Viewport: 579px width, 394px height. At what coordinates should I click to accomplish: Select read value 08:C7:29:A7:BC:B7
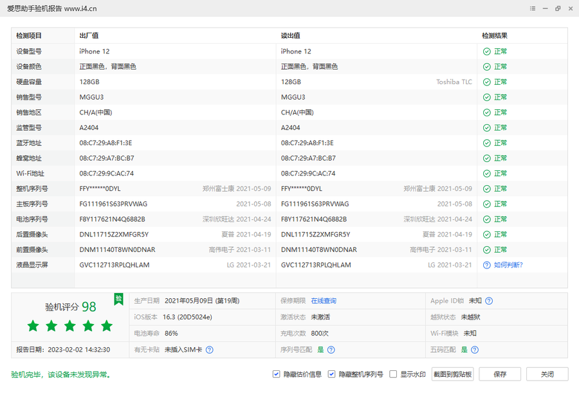coord(308,158)
